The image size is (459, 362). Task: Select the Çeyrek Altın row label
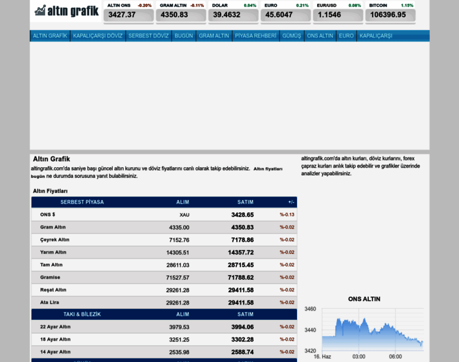(x=54, y=240)
